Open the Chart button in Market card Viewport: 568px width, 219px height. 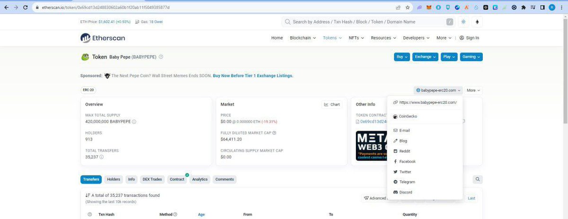point(332,105)
